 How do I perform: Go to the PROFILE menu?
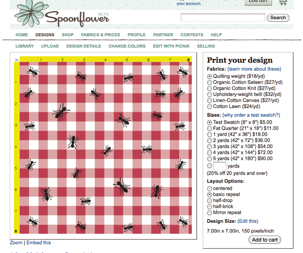coord(137,35)
